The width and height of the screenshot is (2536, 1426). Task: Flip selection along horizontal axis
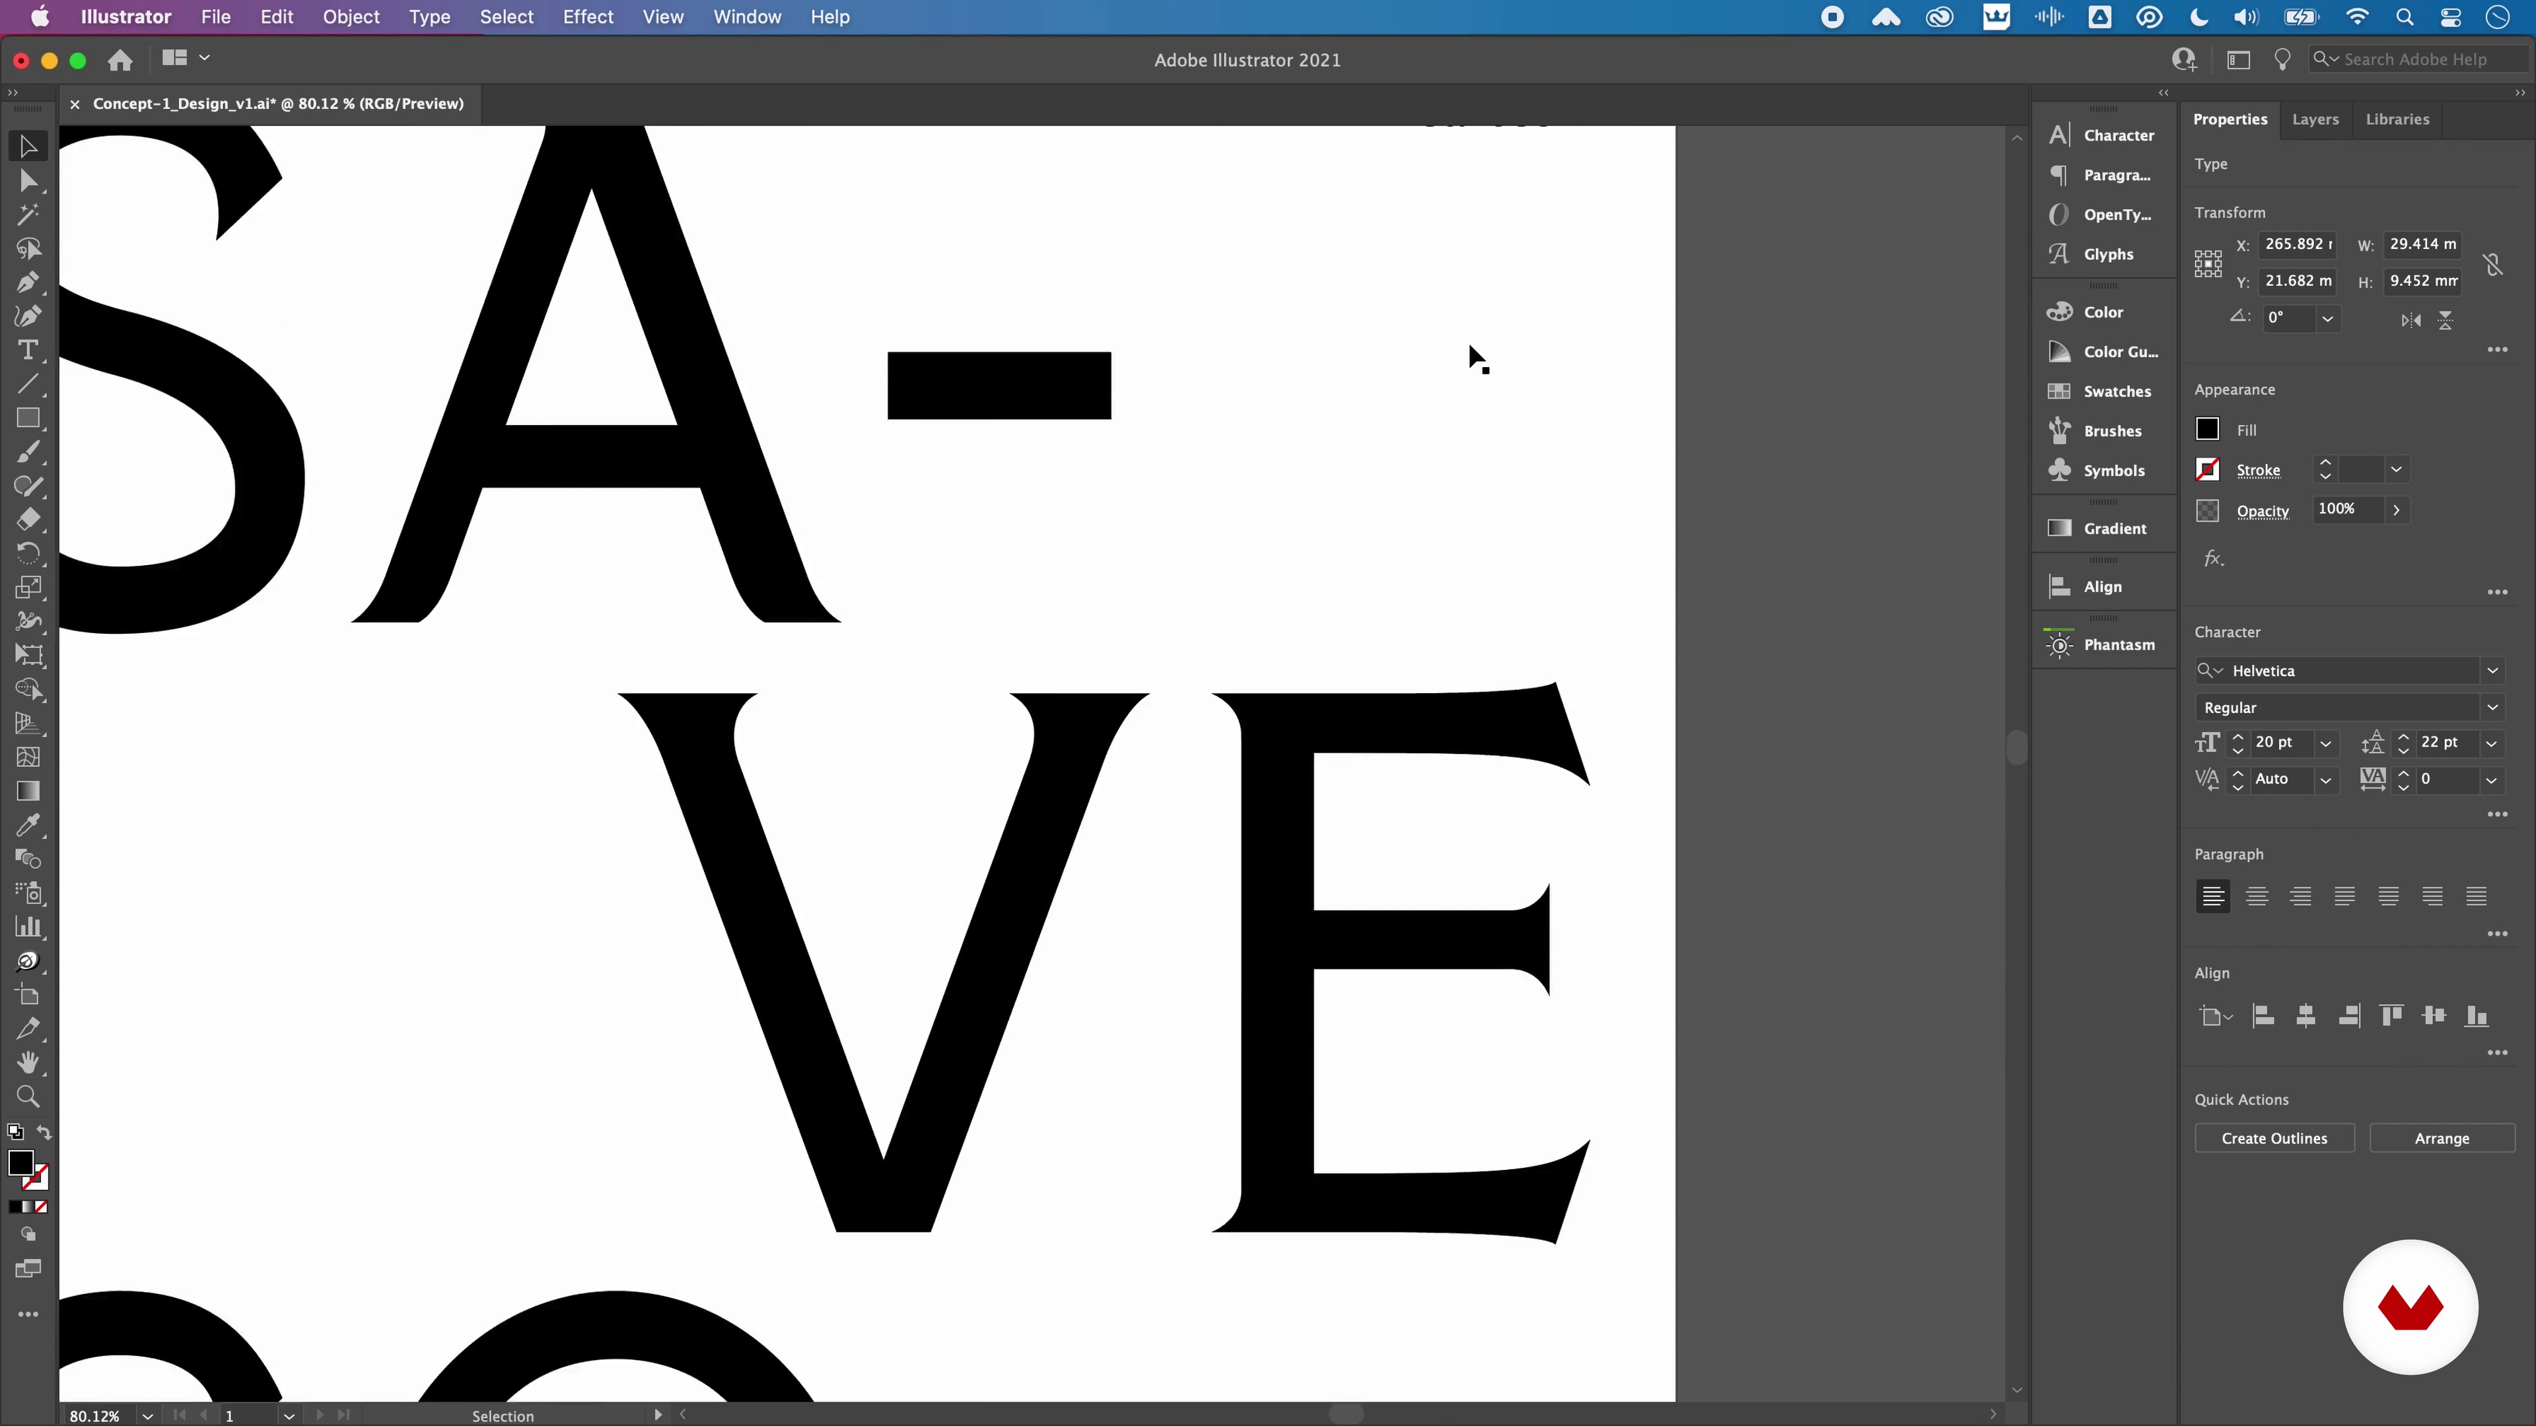pos(2411,320)
